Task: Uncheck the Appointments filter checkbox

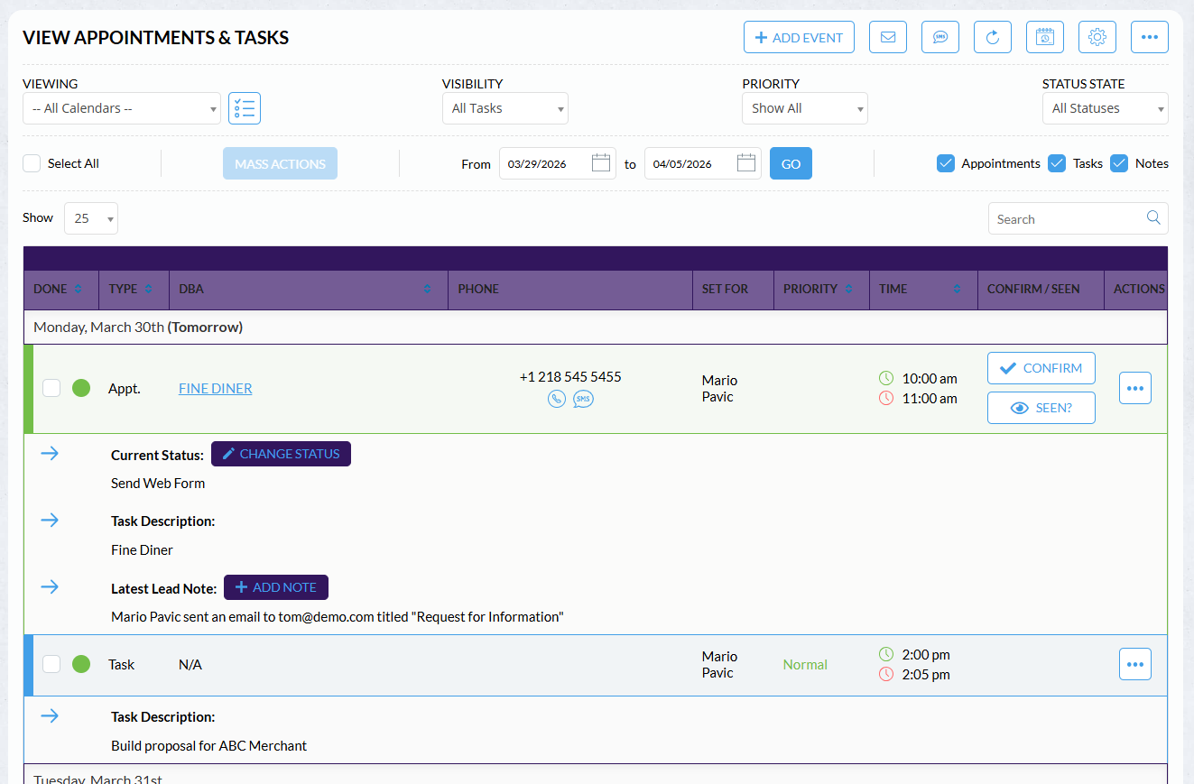Action: tap(945, 163)
